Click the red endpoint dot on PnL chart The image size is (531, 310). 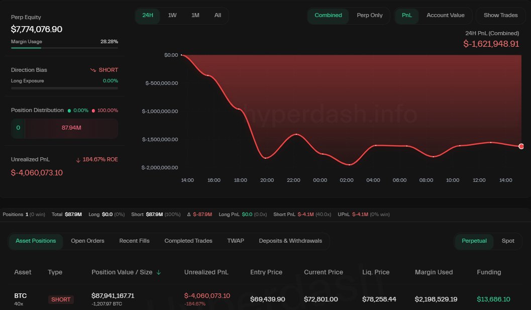point(521,146)
